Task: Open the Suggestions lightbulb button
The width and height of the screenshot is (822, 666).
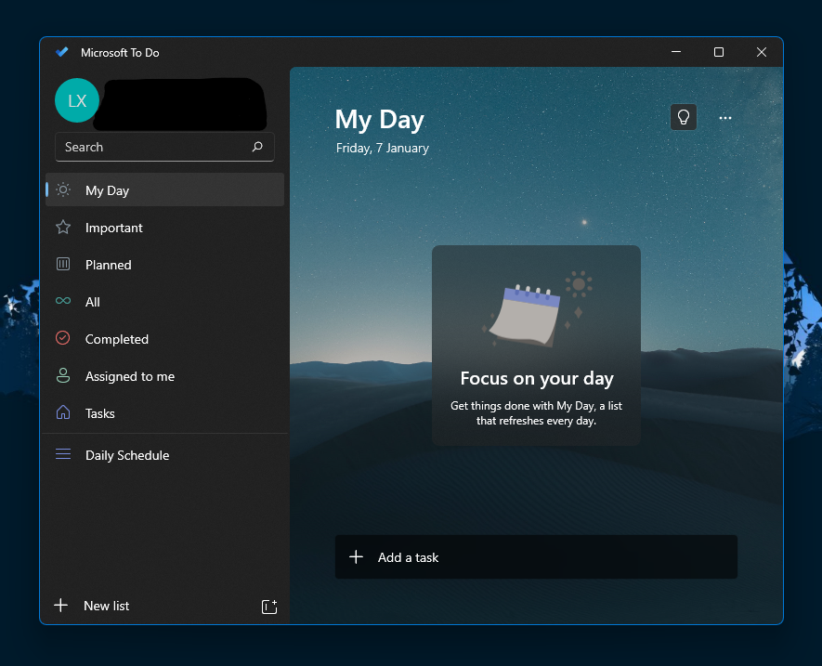Action: [683, 117]
